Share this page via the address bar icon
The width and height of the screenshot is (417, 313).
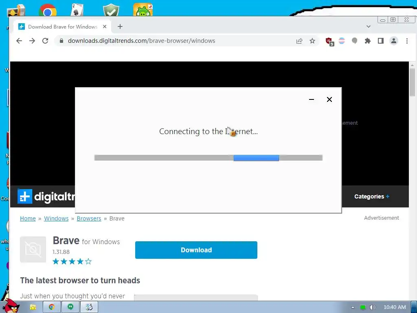click(299, 41)
